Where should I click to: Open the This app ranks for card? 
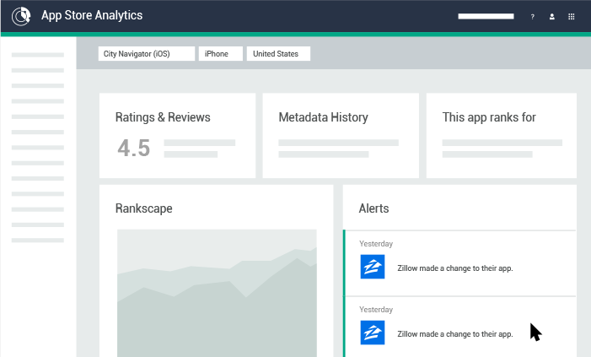(x=502, y=136)
